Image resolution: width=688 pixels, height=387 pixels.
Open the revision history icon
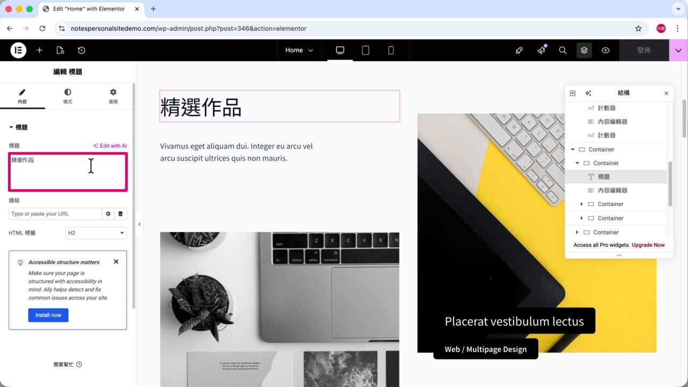coord(81,50)
